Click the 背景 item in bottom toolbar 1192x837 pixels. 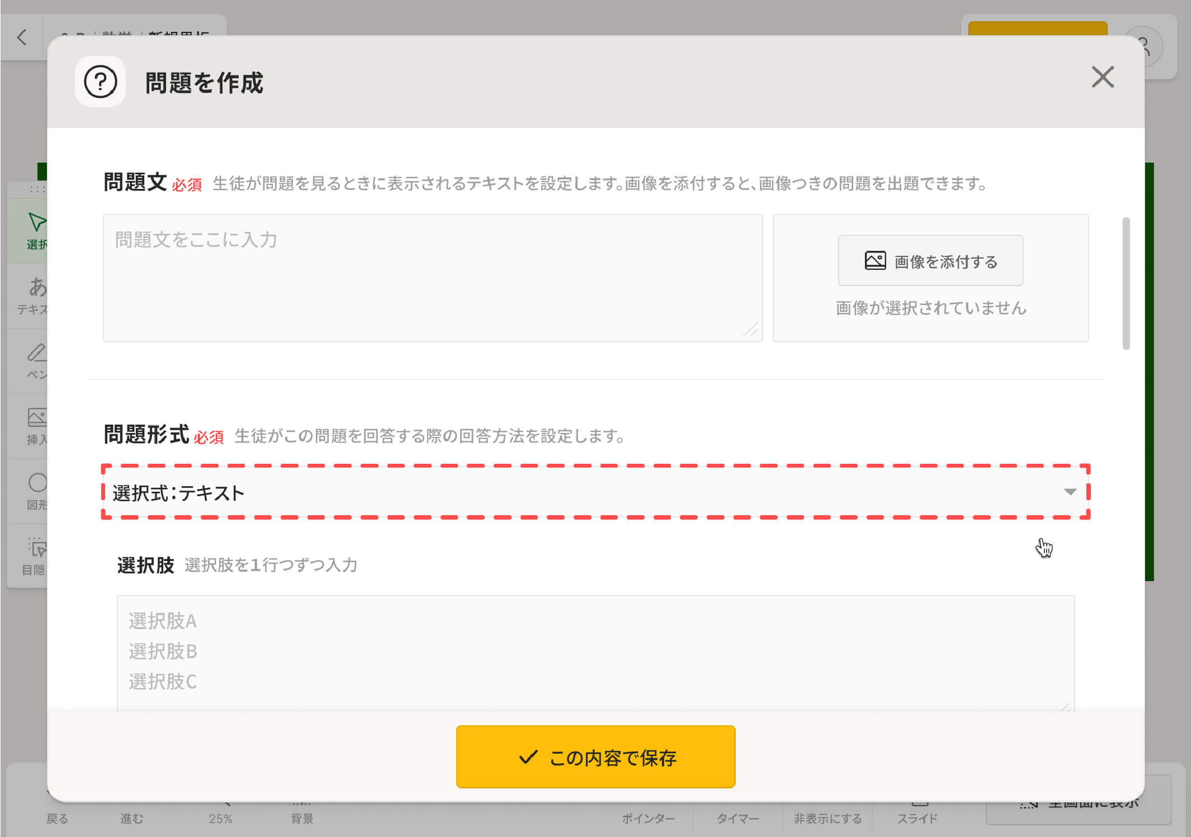tap(301, 817)
